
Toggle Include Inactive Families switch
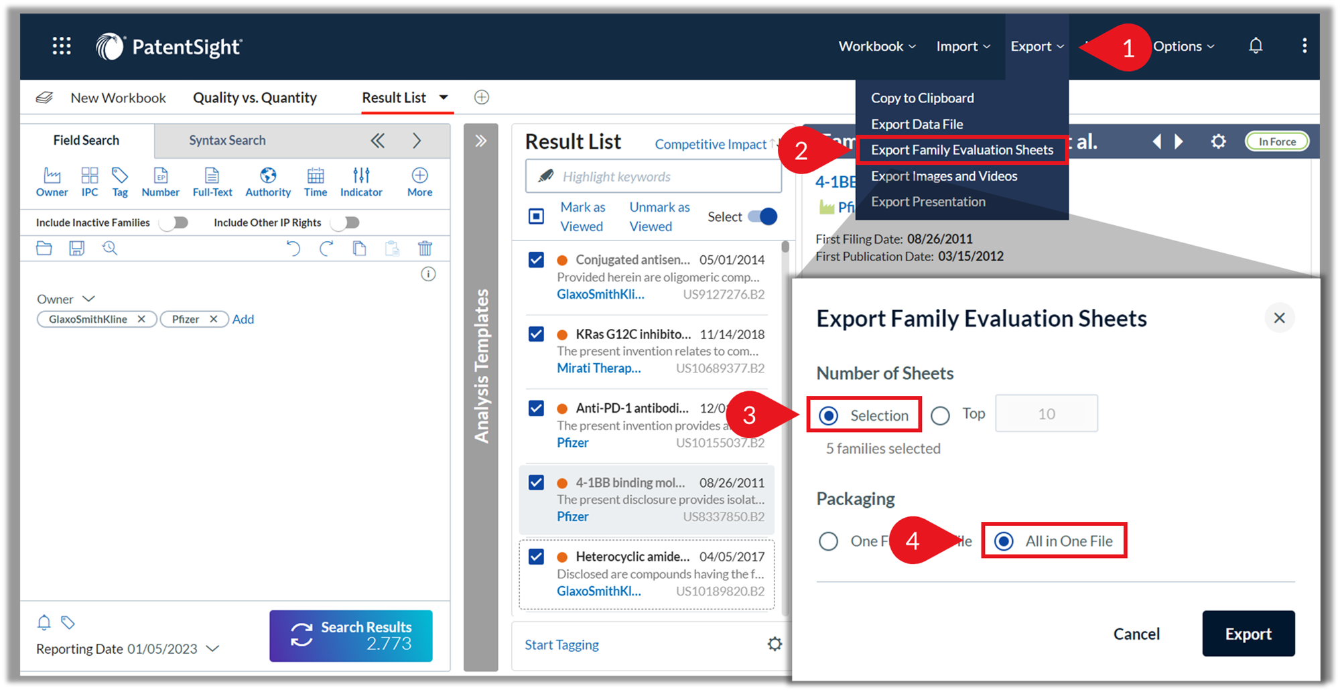[x=175, y=222]
